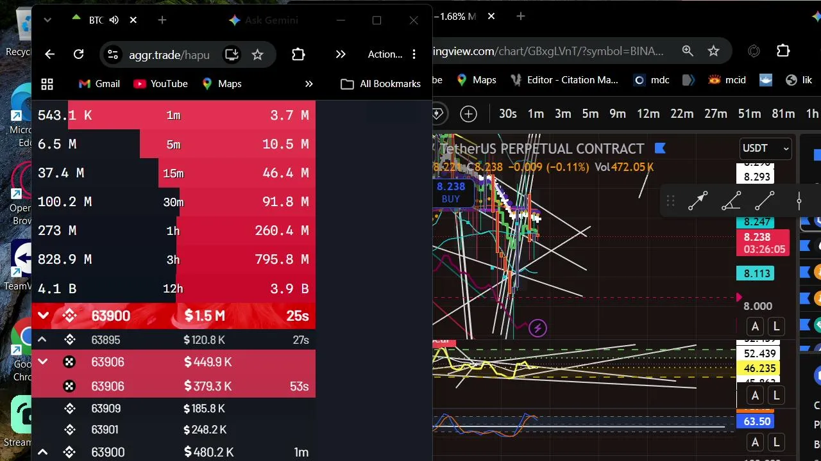
Task: Collapse the 63906 $449.9 K trade group
Action: click(x=43, y=362)
